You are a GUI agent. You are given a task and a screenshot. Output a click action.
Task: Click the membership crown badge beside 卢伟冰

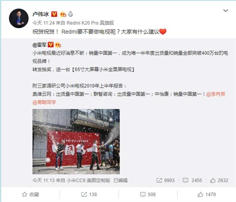coord(63,14)
